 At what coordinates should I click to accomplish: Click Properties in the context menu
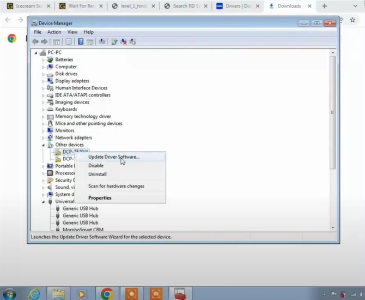coord(100,198)
